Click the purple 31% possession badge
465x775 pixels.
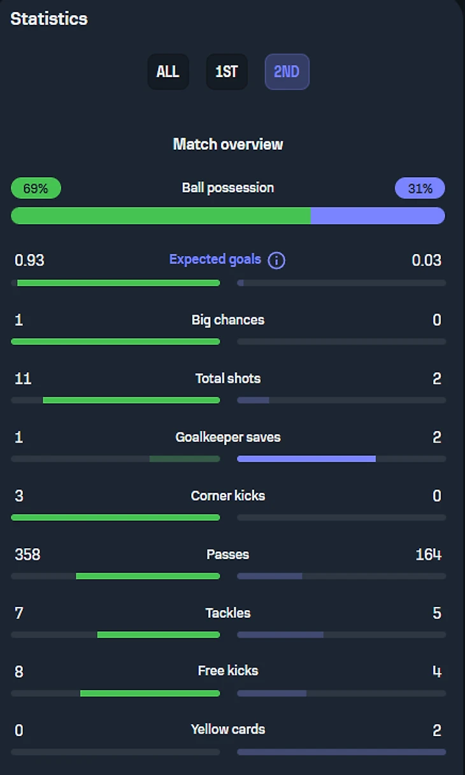[420, 188]
